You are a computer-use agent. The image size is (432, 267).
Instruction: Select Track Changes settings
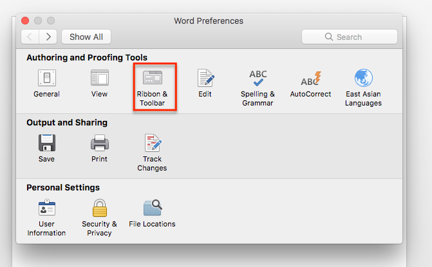[x=152, y=143]
